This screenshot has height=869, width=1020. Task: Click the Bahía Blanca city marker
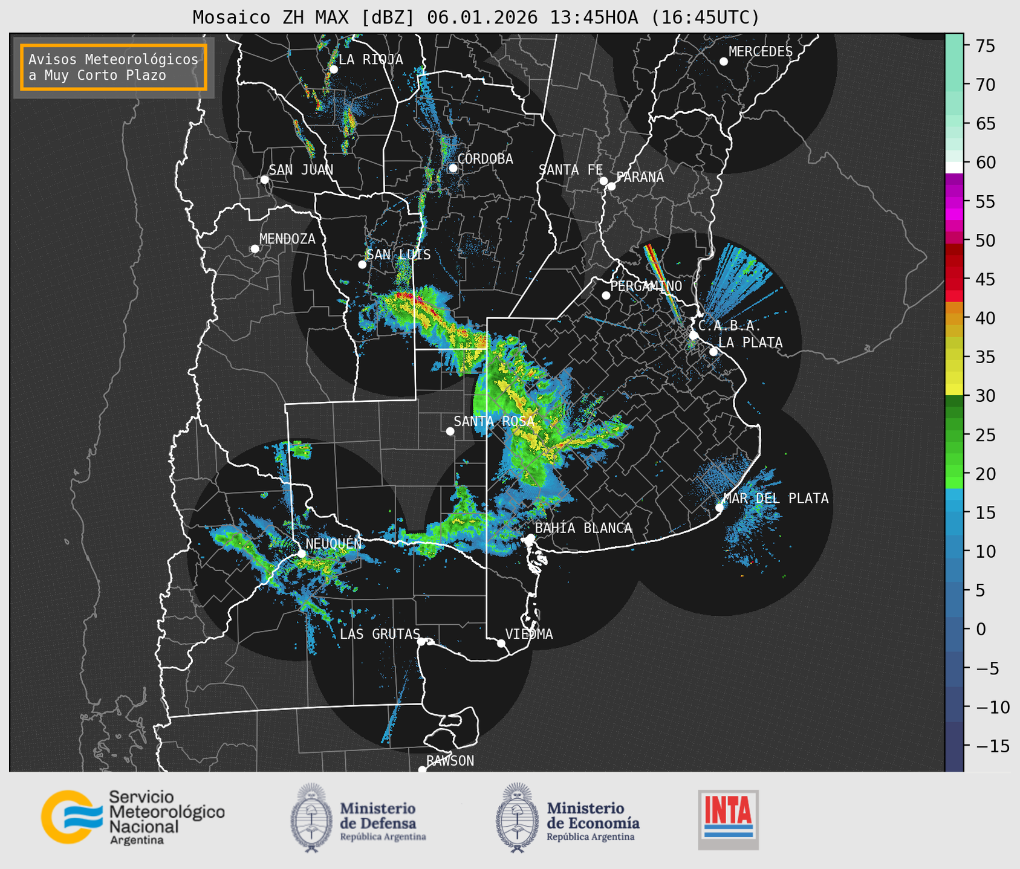530,538
